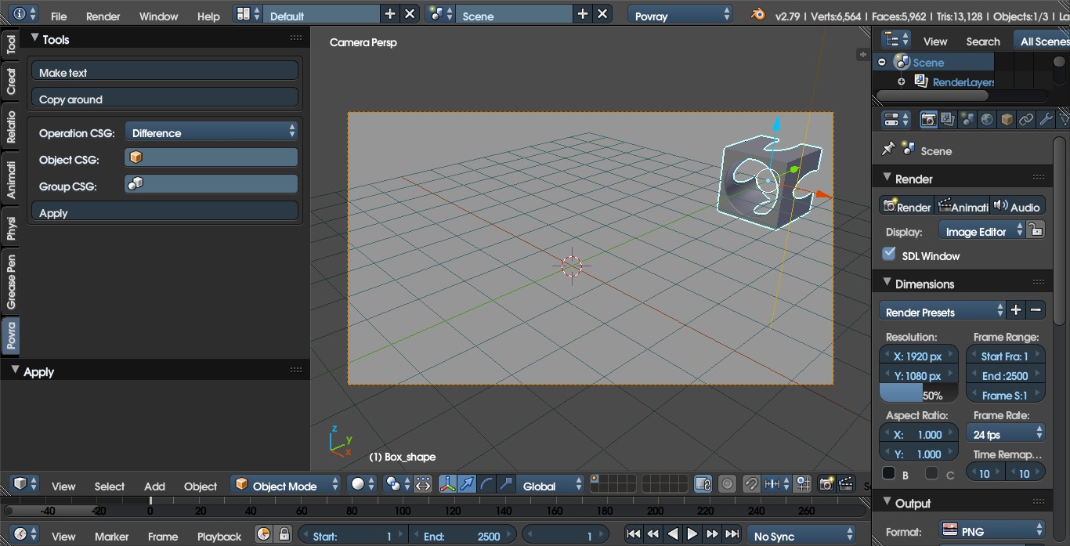1070x546 pixels.
Task: Click the Constraints chain-link properties icon
Action: click(1026, 120)
